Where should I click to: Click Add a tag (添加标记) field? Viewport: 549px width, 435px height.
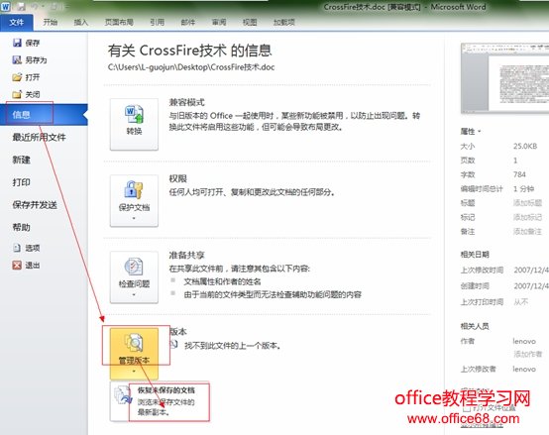click(x=527, y=217)
